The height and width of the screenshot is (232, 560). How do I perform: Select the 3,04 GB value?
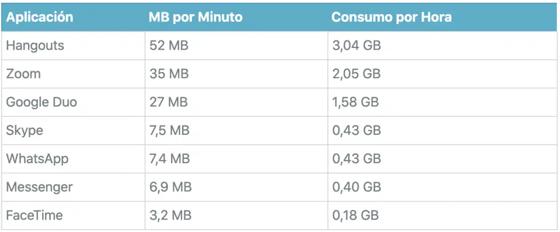pyautogui.click(x=357, y=46)
